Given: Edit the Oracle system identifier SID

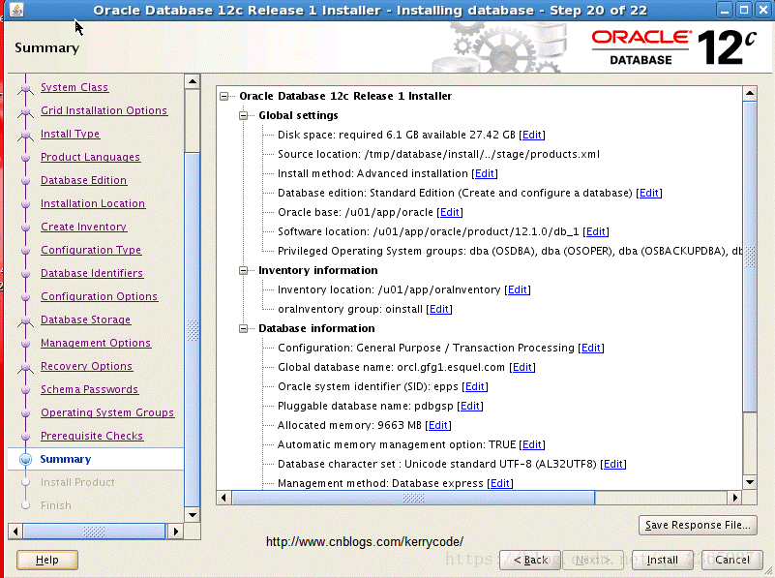Looking at the screenshot, I should [x=475, y=386].
